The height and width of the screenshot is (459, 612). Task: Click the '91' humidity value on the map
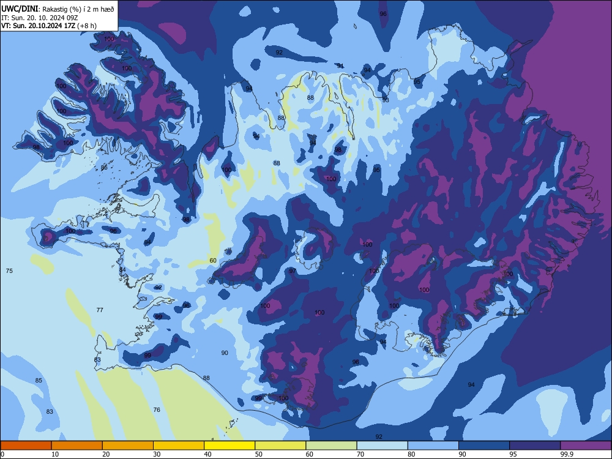tap(340, 65)
